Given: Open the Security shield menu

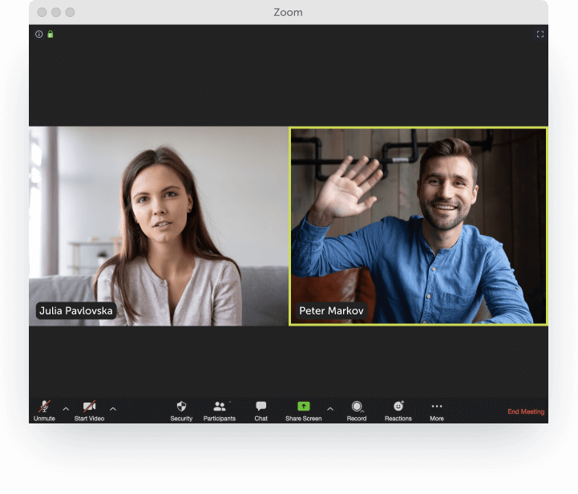Looking at the screenshot, I should [x=181, y=411].
